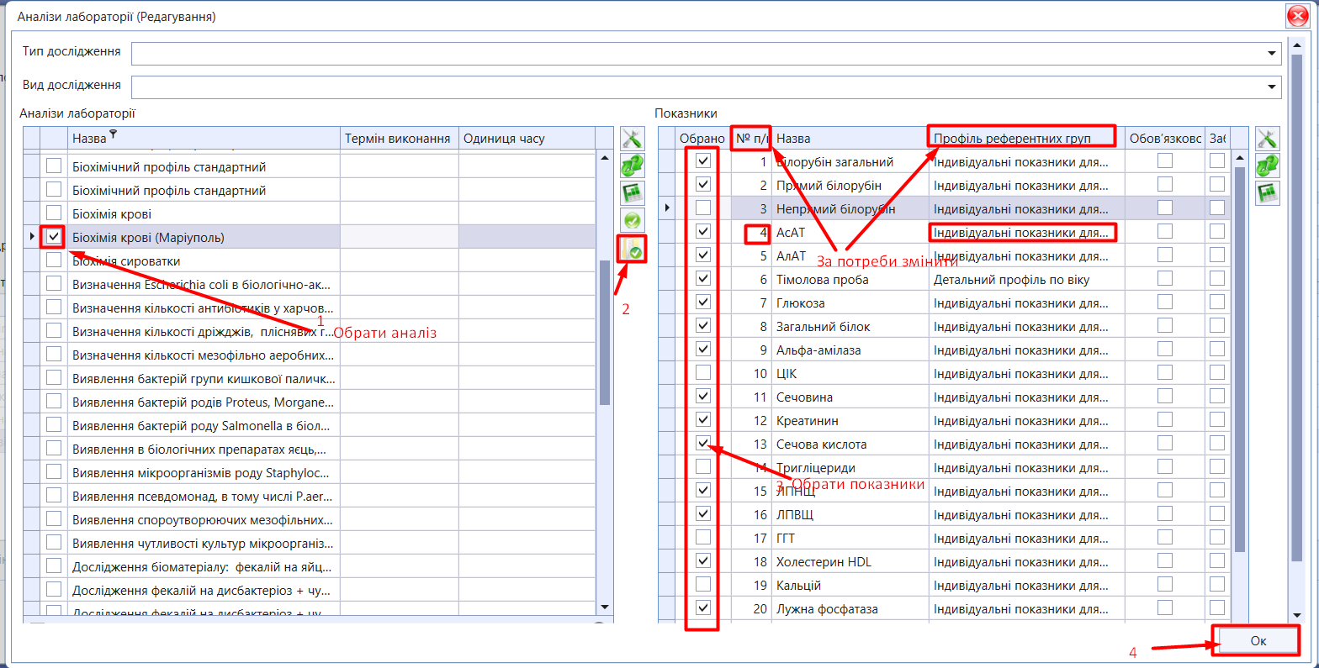Deselect the Глюкоза indicator checkbox
The image size is (1319, 668).
point(703,302)
